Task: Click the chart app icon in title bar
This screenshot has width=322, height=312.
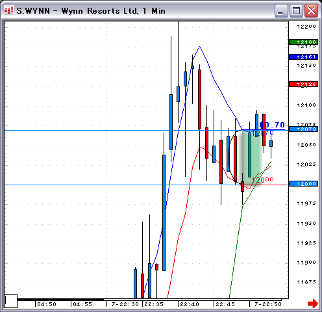Action: tap(8, 10)
